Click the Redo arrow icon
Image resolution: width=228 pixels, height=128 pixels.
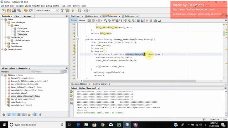31,10
